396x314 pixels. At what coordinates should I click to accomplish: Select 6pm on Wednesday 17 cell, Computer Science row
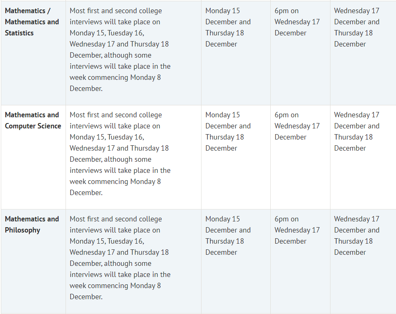pos(297,126)
